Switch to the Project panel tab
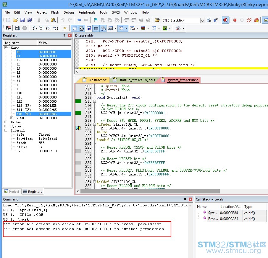Image resolution: width=268 pixels, height=258 pixels. (12, 192)
